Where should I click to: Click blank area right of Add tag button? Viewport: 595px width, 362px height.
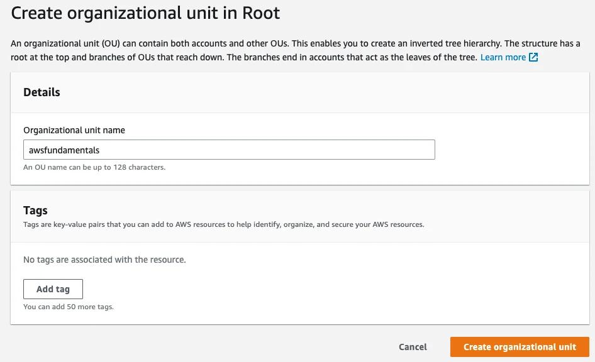point(314,289)
